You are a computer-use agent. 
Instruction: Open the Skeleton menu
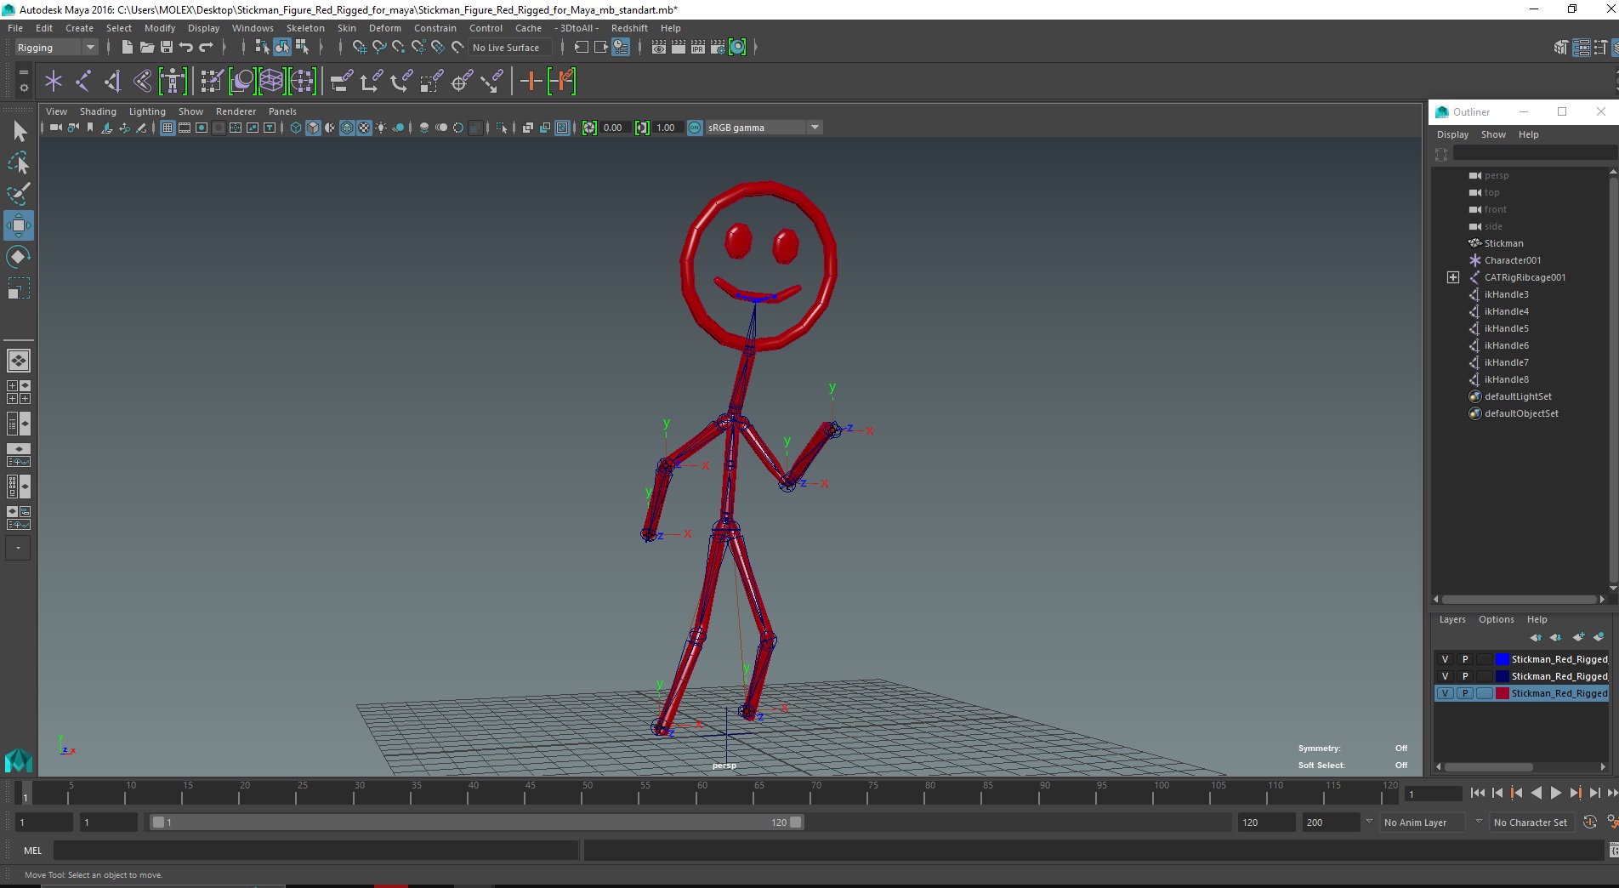305,28
